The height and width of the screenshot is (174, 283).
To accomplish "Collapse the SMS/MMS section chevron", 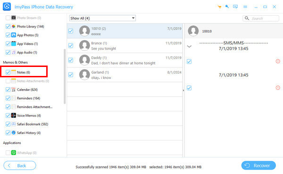I will pyautogui.click(x=189, y=46).
